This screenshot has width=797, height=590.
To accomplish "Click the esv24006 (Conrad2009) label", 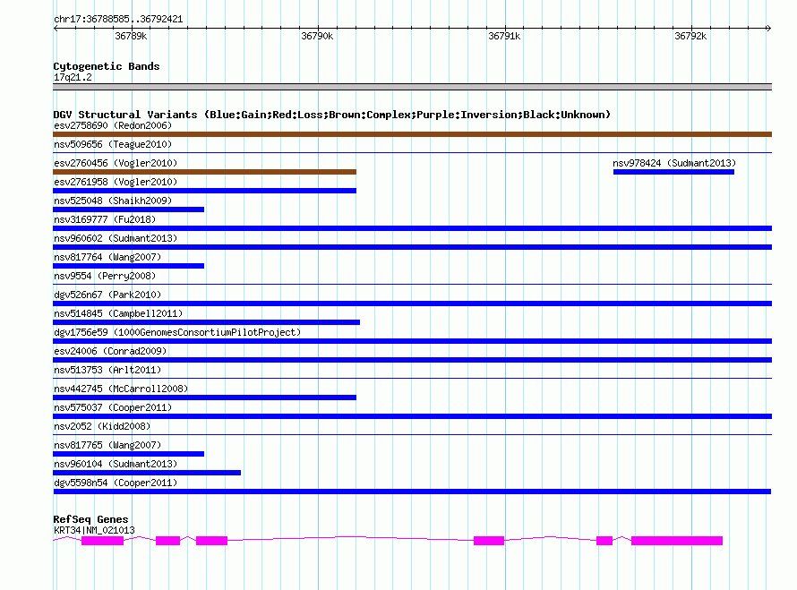I will (x=110, y=351).
